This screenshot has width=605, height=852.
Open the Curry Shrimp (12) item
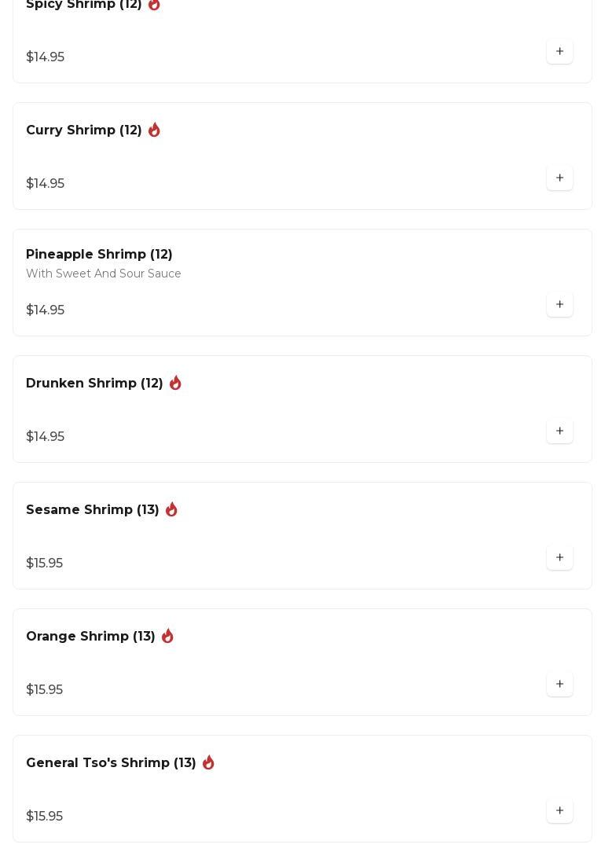pos(84,130)
